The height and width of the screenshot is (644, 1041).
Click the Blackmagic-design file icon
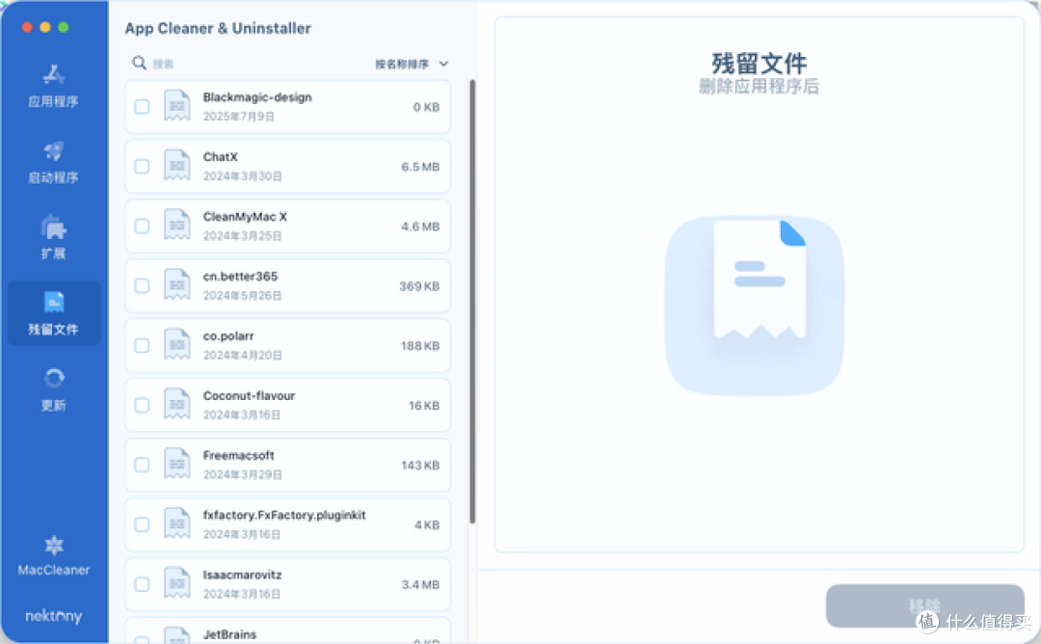(x=176, y=106)
